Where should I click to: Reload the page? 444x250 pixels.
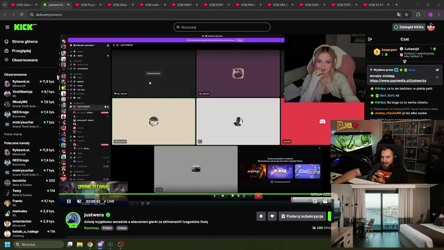(22, 15)
